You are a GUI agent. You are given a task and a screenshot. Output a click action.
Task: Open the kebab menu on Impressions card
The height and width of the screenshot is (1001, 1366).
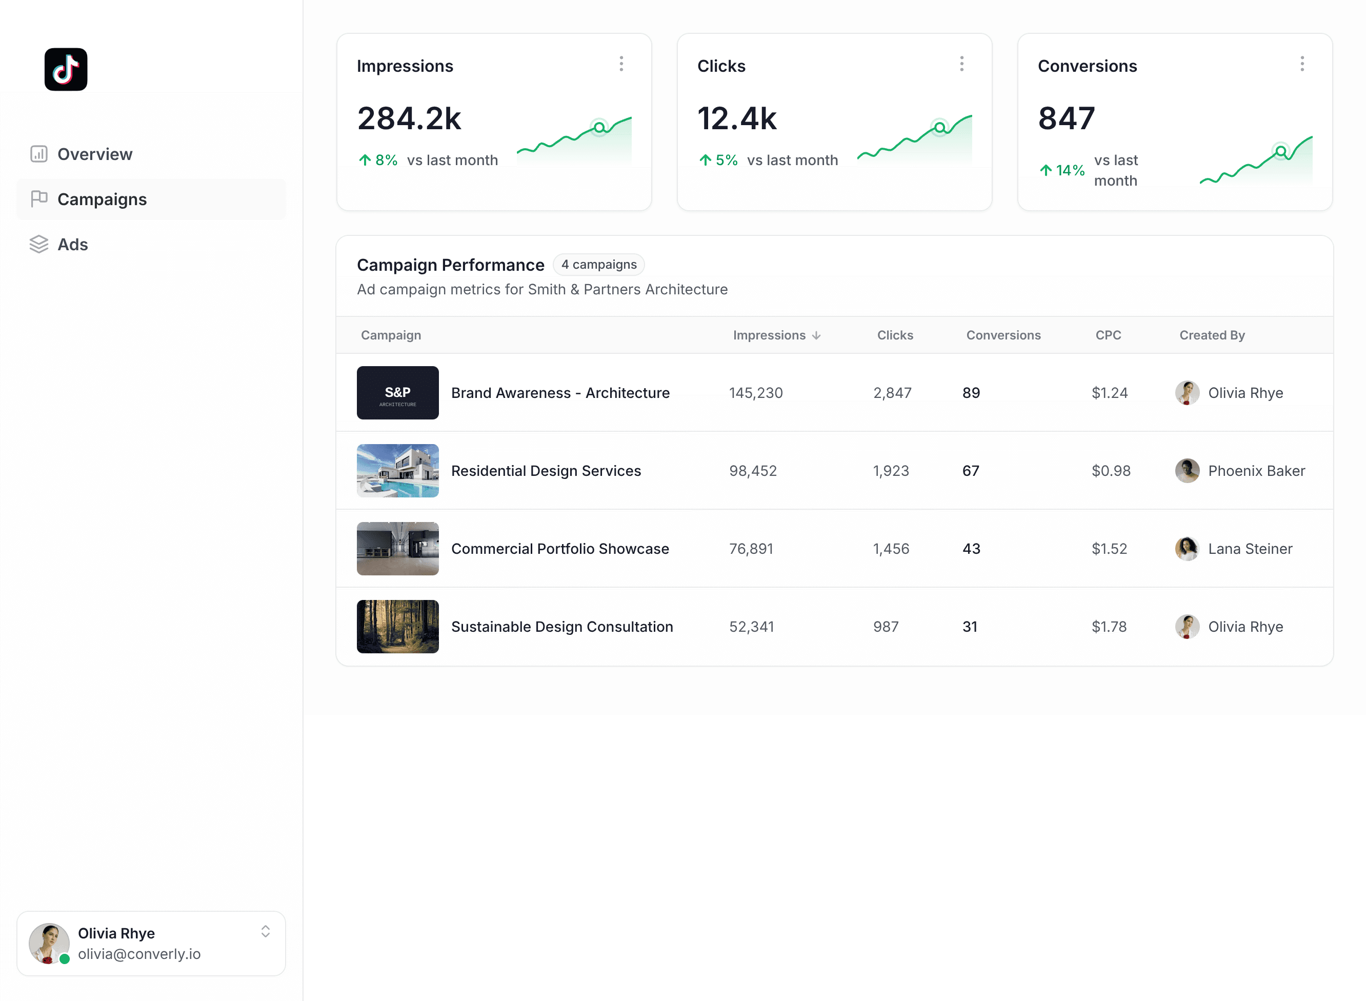coord(621,64)
